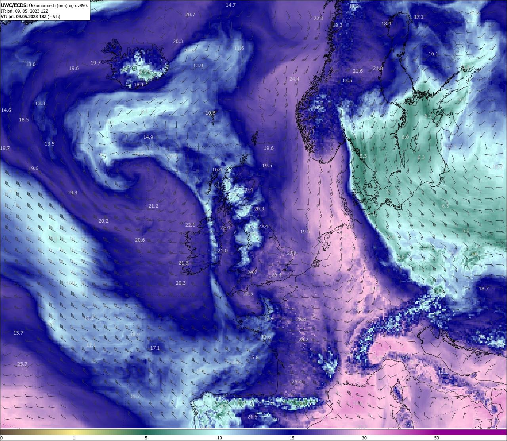Screen dimensions: 507x441
Task: Click the map value '22.5' over Cornwall
Action: click(248, 294)
